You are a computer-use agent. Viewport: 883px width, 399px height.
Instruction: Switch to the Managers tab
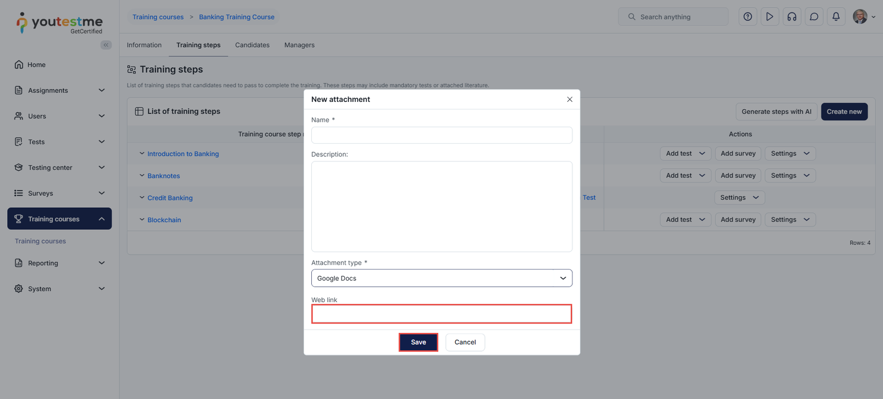(x=299, y=45)
